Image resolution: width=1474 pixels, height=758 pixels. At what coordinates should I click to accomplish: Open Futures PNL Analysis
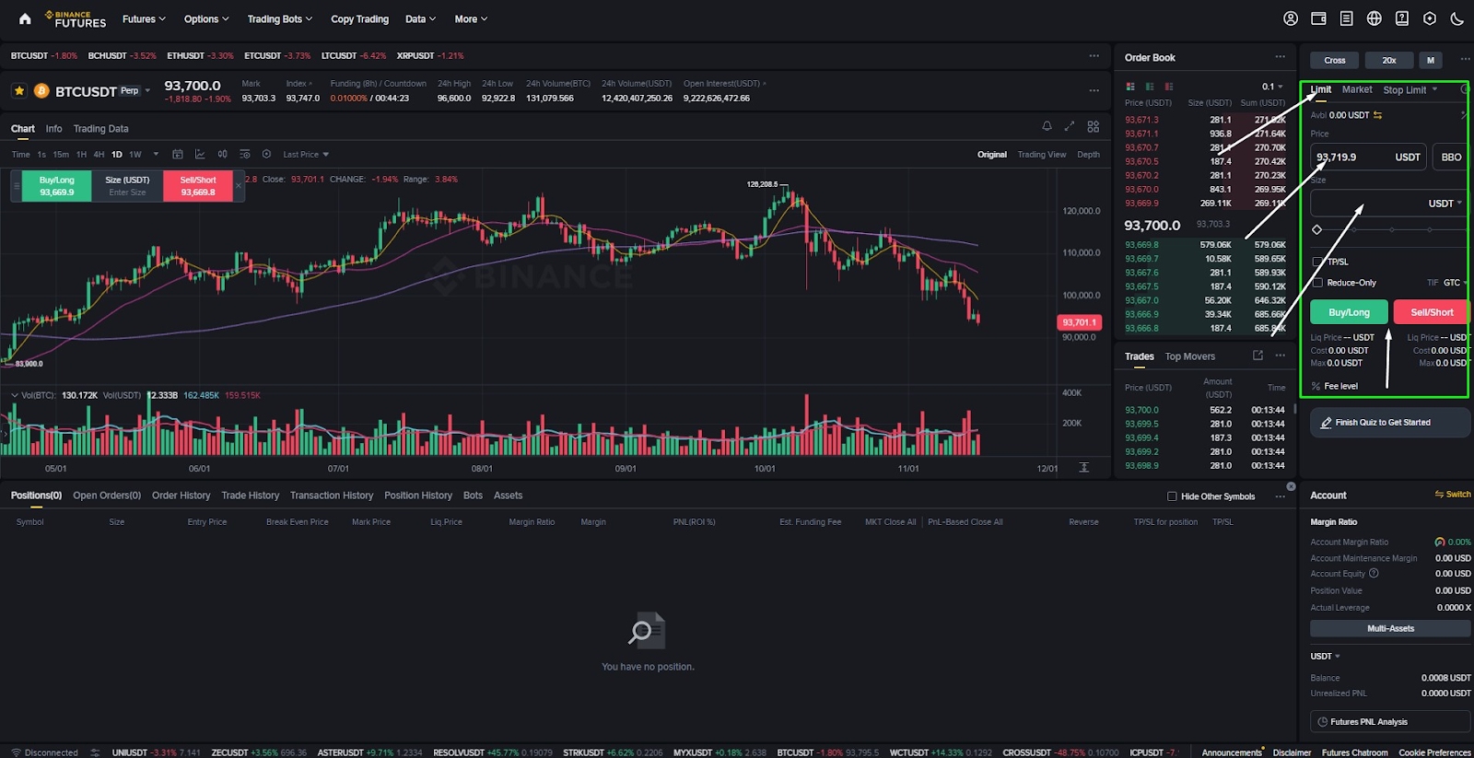point(1389,722)
